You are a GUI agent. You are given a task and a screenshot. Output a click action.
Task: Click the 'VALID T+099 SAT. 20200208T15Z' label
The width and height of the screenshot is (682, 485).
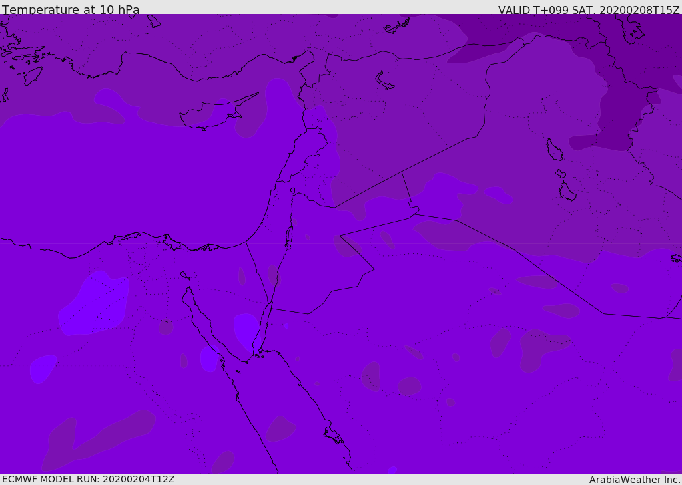(589, 9)
